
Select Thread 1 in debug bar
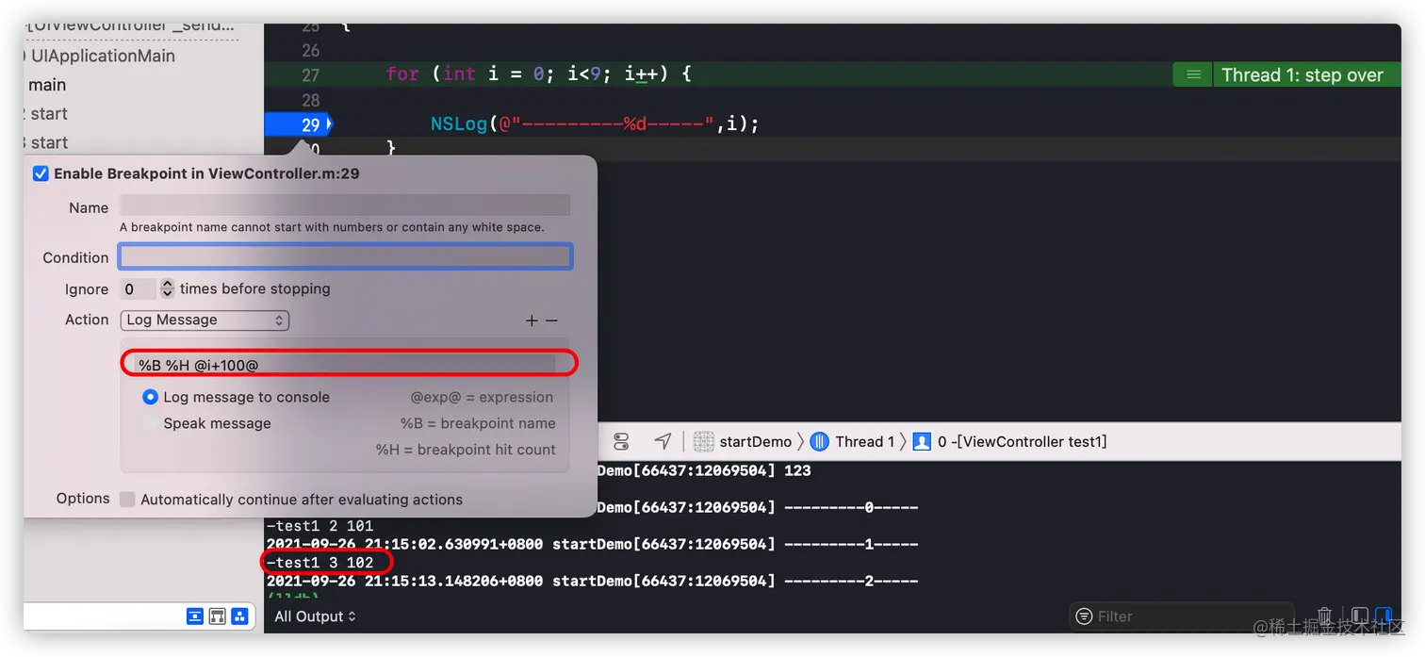(x=854, y=441)
